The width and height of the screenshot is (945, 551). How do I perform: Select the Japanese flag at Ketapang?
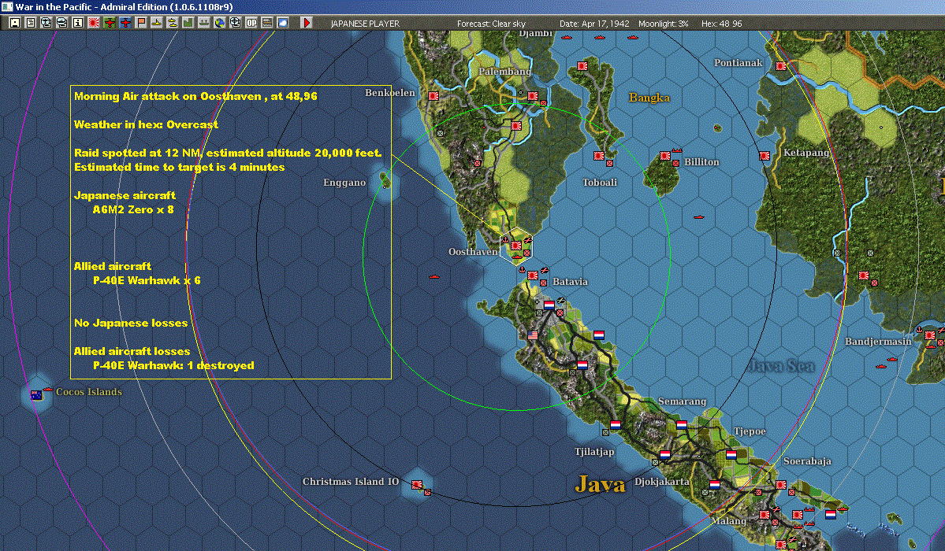(x=765, y=155)
